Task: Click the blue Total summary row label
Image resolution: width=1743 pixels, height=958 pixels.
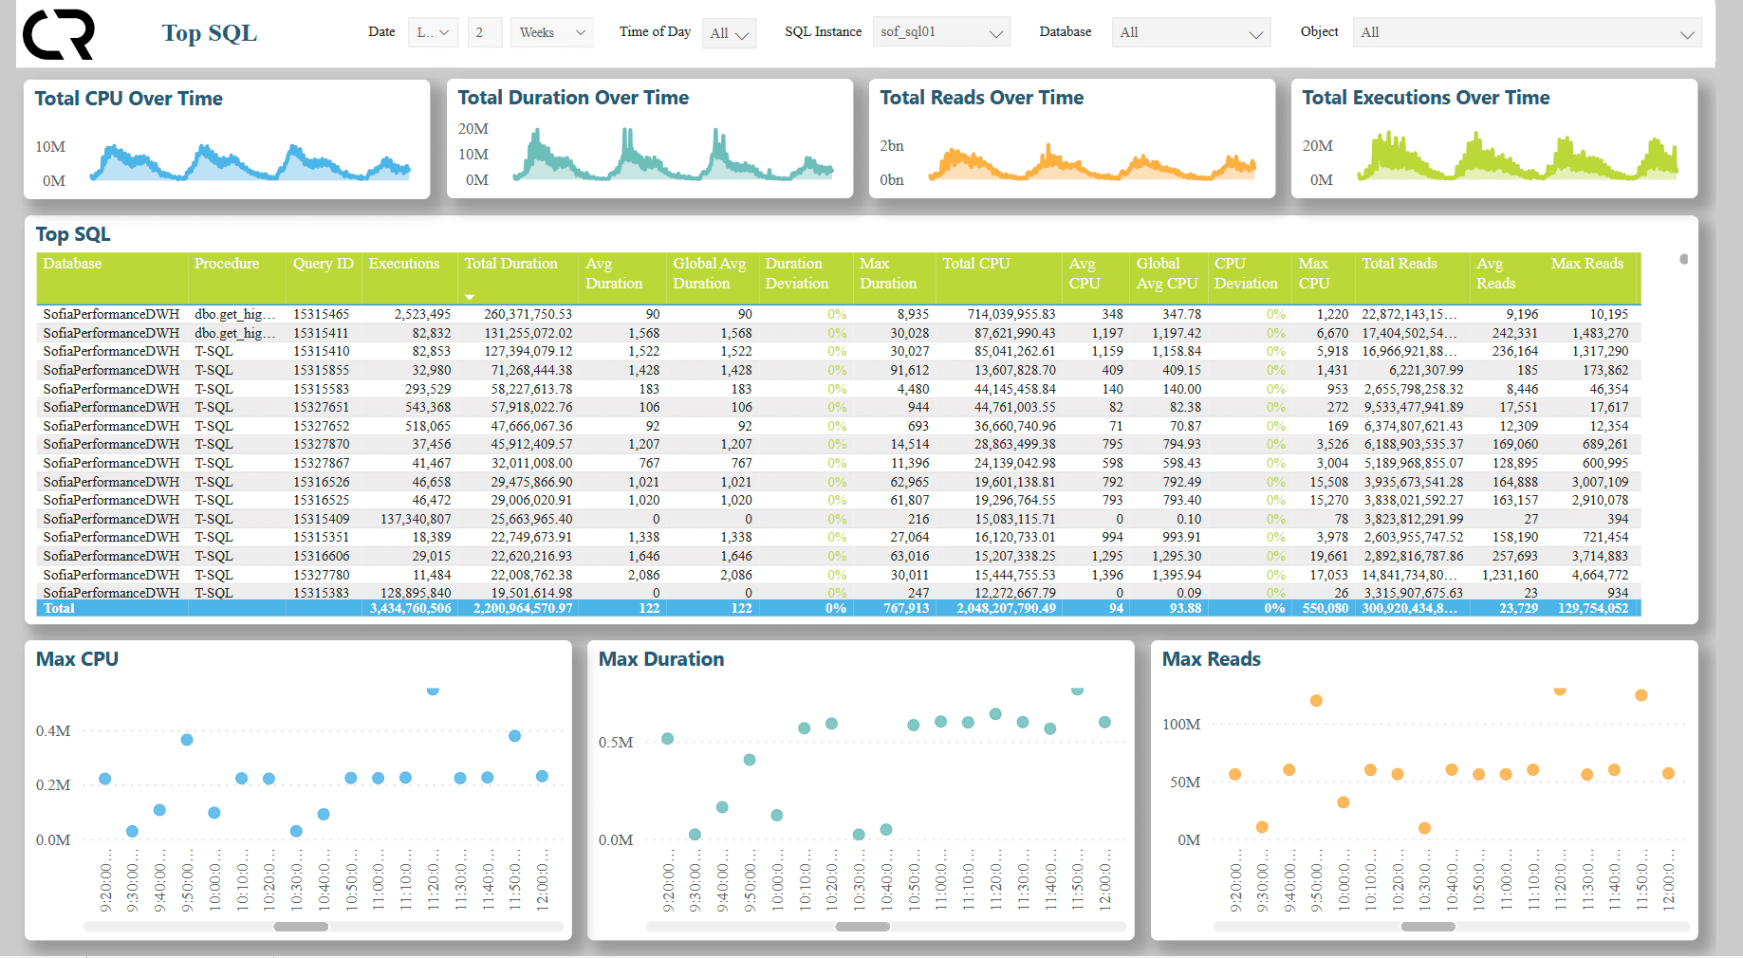Action: 59,608
